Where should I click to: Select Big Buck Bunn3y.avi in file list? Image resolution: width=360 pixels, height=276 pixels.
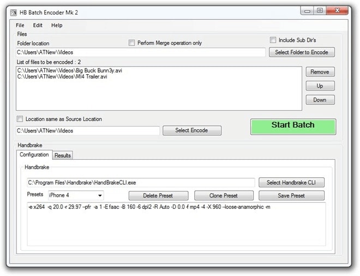pos(70,70)
